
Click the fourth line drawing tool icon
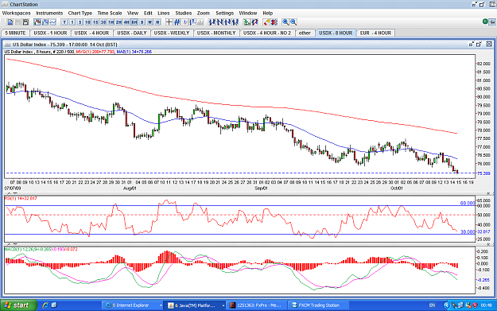click(x=235, y=22)
